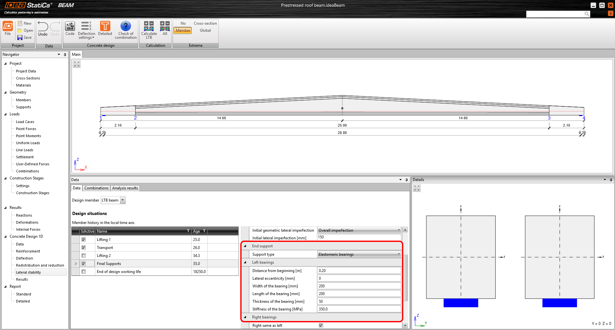615x330 pixels.
Task: Select the Member extreme button
Action: [x=182, y=30]
